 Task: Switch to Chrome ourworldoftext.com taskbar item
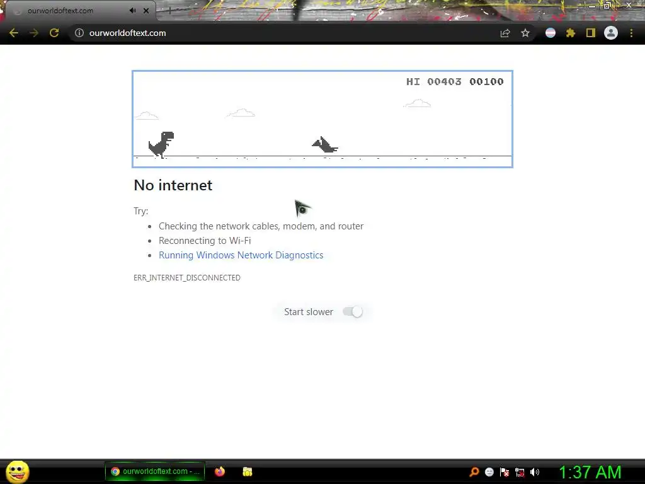[x=155, y=471]
